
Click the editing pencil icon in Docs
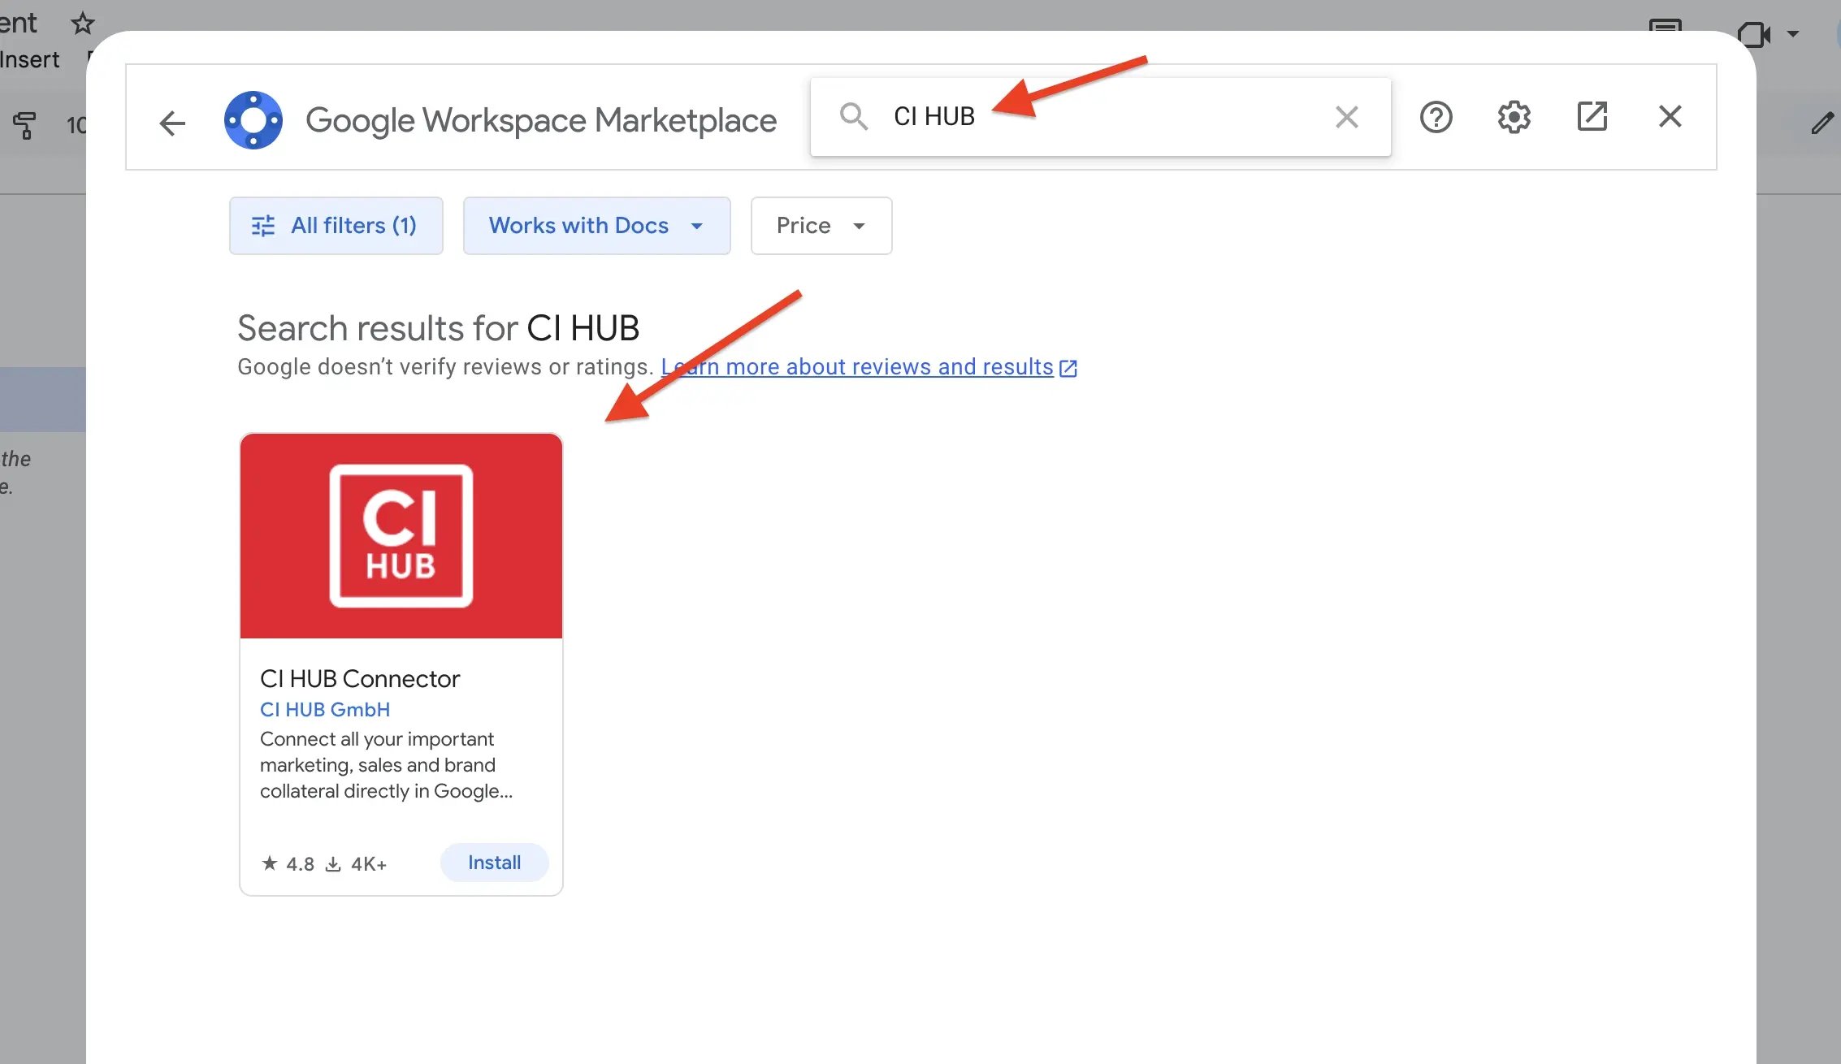(1822, 123)
